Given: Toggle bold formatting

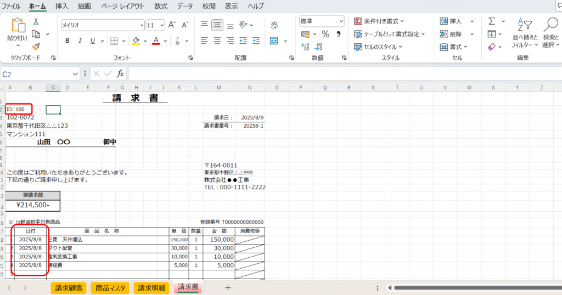Looking at the screenshot, I should [x=67, y=41].
